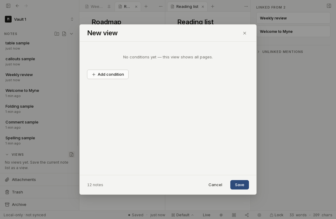Save the new view

point(239,185)
